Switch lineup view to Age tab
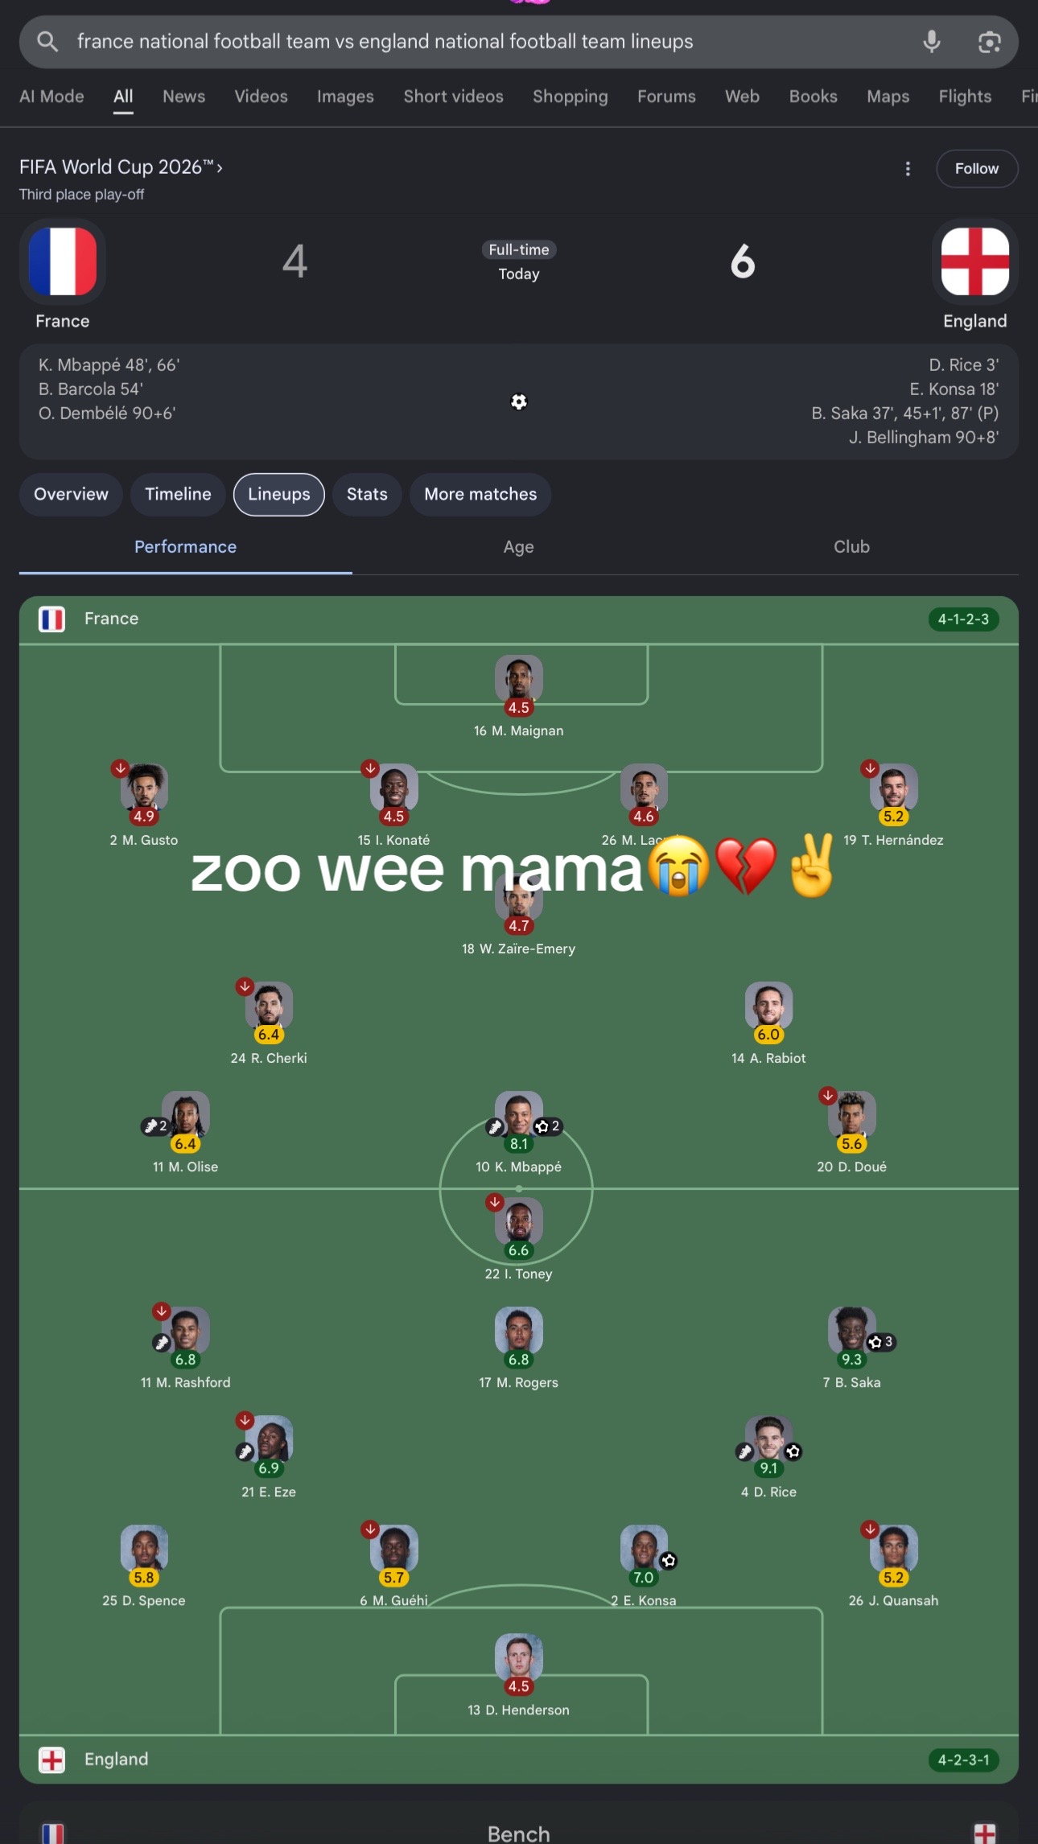Image resolution: width=1038 pixels, height=1844 pixels. coord(519,547)
